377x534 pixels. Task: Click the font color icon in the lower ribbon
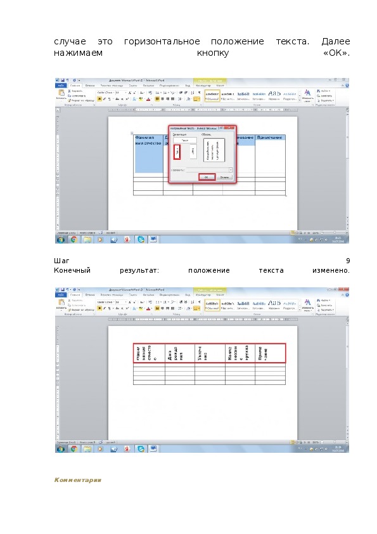click(x=148, y=309)
